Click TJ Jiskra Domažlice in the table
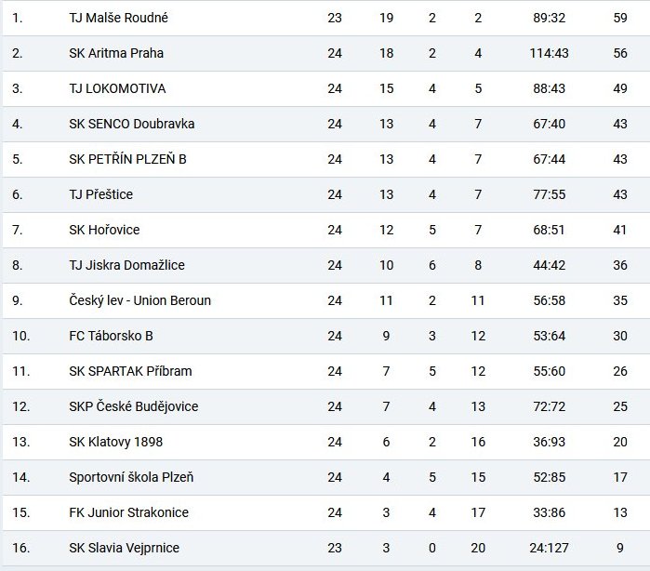Screen dimensions: 650x571 (126, 265)
